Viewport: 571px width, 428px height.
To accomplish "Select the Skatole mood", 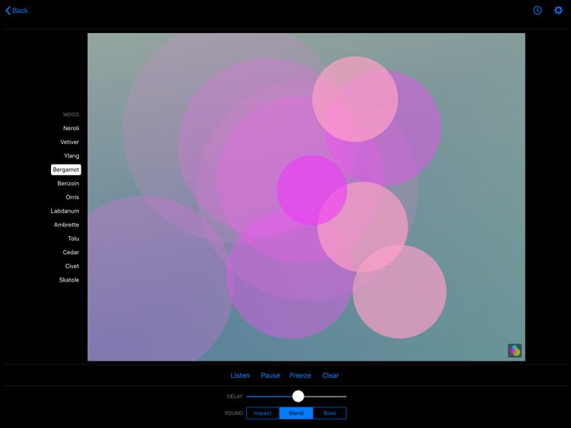I will 69,280.
